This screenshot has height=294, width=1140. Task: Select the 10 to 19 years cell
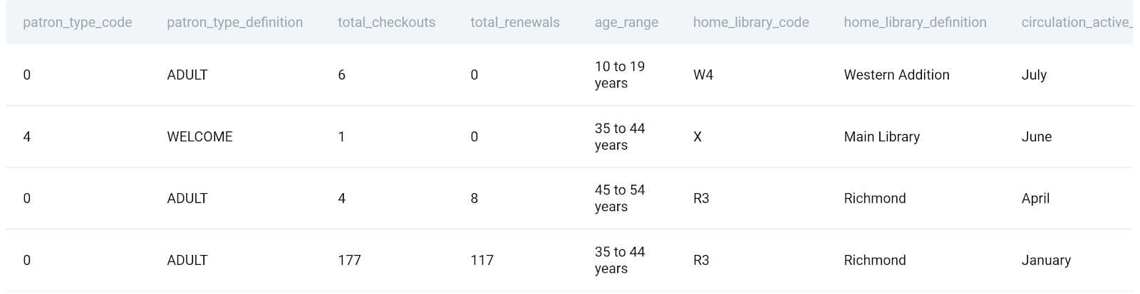click(619, 75)
